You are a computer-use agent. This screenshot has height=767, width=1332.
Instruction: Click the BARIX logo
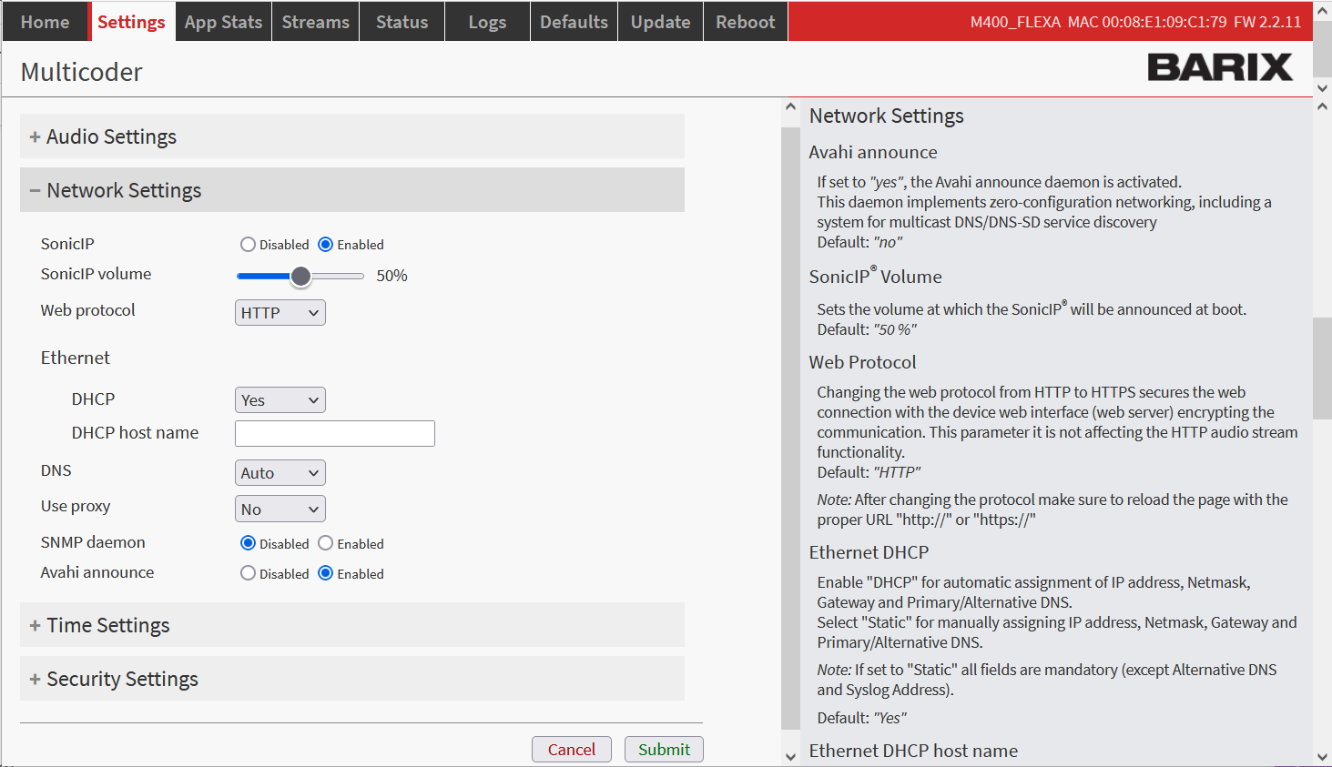[x=1219, y=67]
